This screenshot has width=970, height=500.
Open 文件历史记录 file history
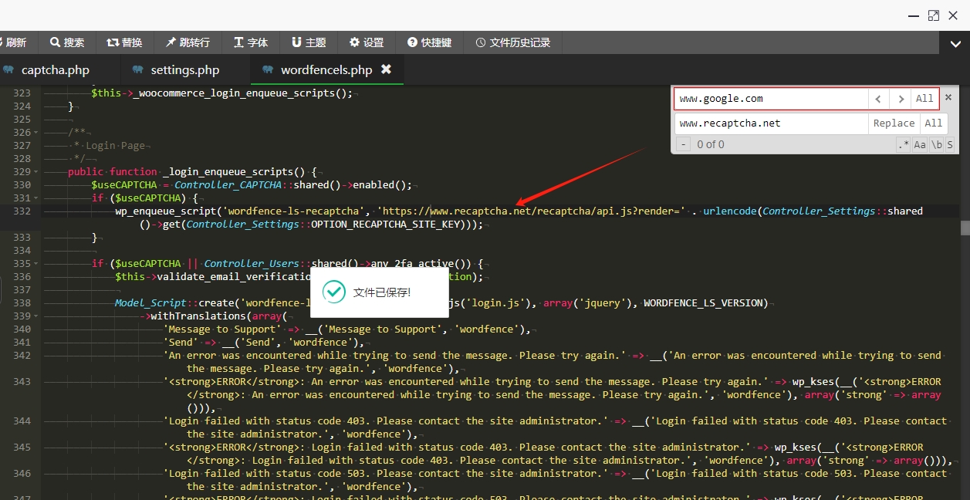(512, 42)
